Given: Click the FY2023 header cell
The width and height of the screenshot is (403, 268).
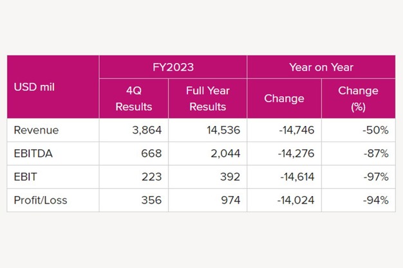Looking at the screenshot, I should (x=173, y=67).
